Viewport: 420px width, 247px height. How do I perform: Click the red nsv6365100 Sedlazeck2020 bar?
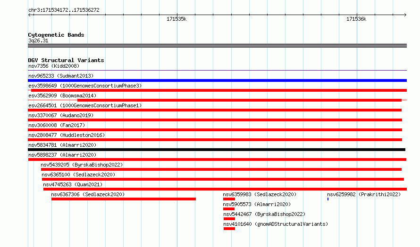coord(223,179)
